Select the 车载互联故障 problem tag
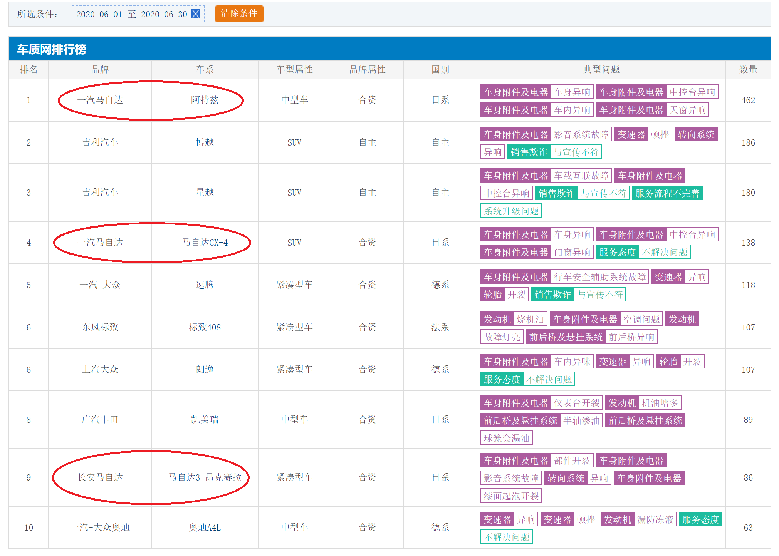 click(x=581, y=176)
